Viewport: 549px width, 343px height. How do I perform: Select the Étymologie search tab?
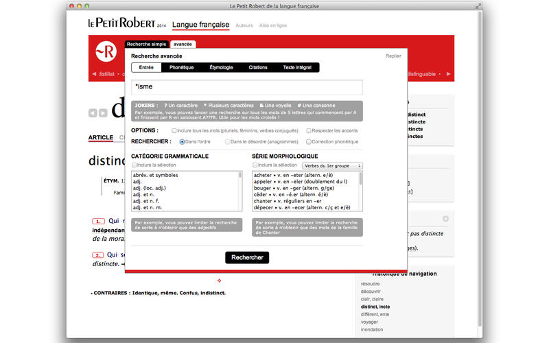click(x=221, y=67)
